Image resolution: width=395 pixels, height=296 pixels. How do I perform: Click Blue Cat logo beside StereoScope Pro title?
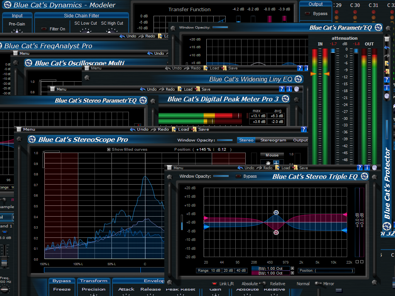(x=32, y=139)
